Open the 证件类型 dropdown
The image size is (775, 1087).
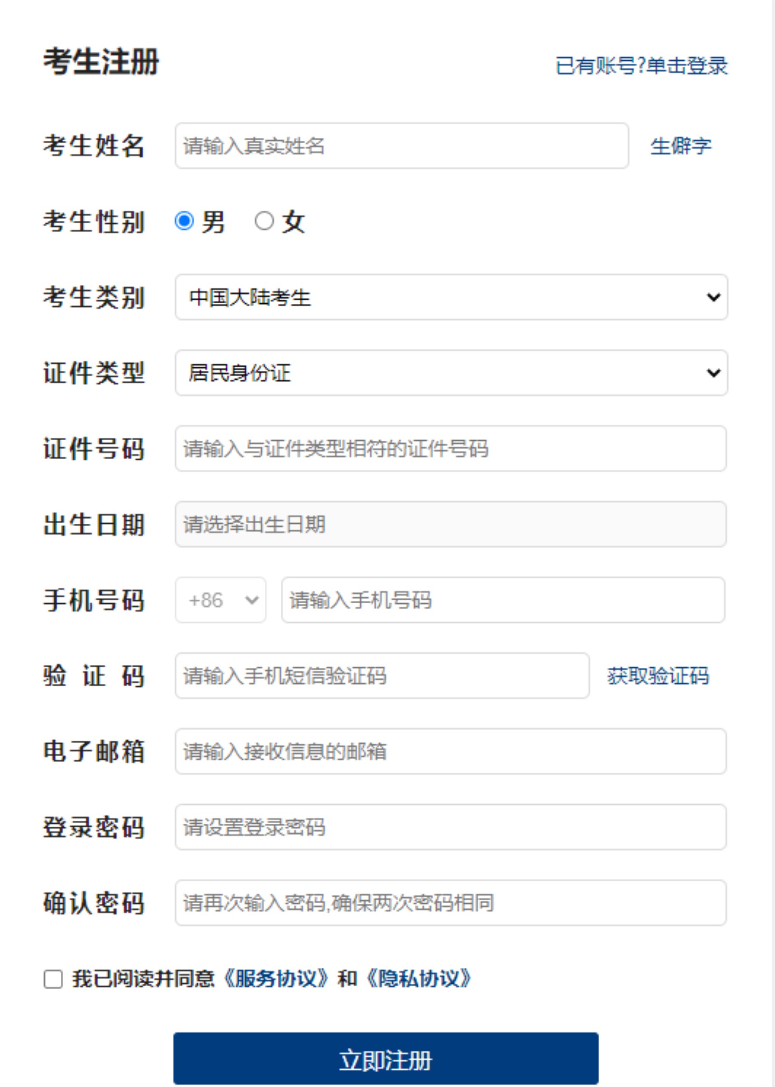tap(450, 373)
